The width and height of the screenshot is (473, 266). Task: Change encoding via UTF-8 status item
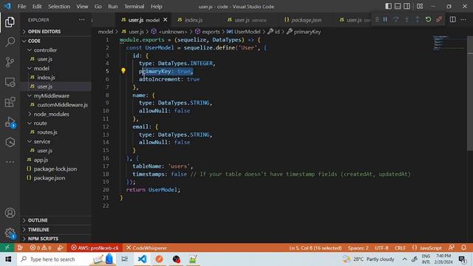tap(381, 248)
